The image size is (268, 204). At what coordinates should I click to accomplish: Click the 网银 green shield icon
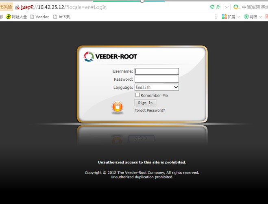pyautogui.click(x=246, y=17)
